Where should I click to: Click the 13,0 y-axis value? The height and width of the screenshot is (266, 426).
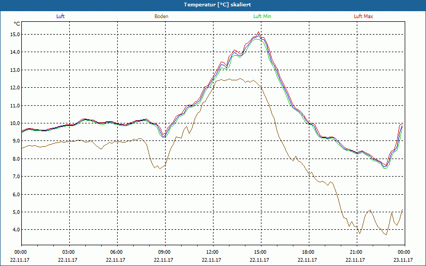pos(15,70)
